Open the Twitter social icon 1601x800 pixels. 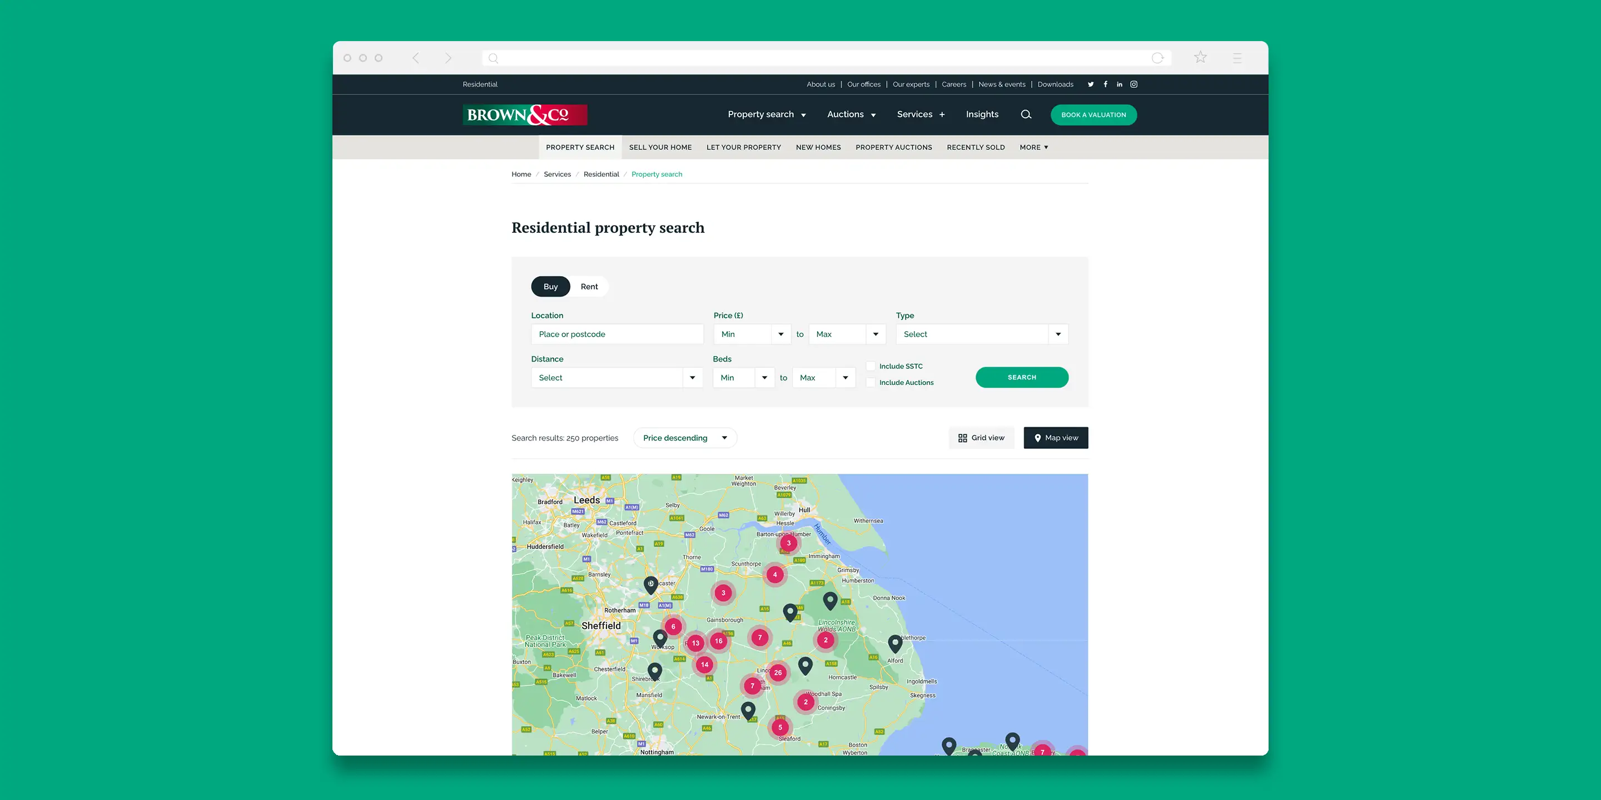[1090, 84]
